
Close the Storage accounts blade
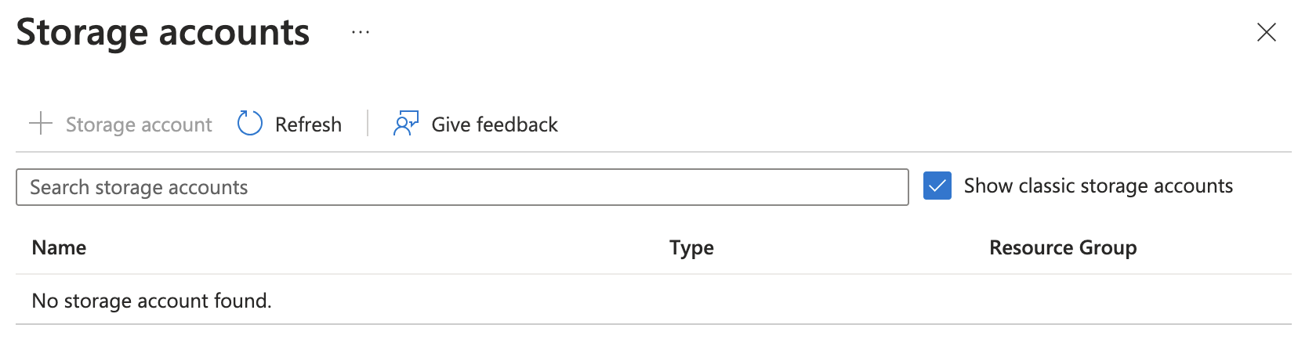(x=1266, y=32)
